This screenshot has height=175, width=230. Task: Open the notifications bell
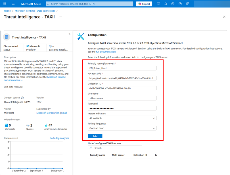pyautogui.click(x=166, y=4)
